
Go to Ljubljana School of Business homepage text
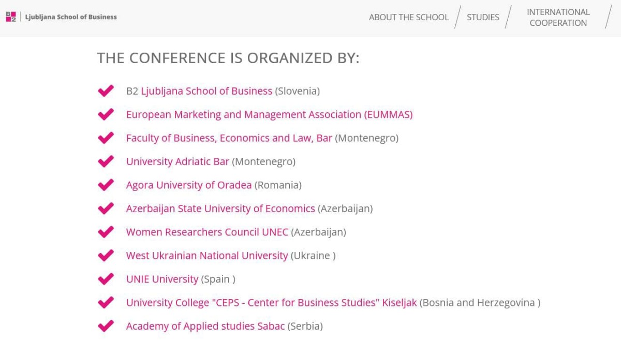71,17
